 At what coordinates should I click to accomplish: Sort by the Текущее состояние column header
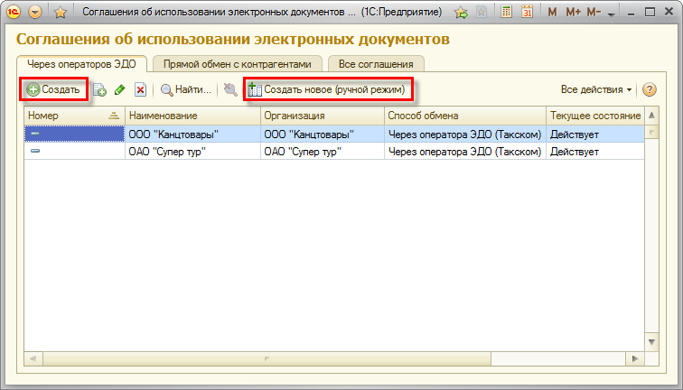coord(595,116)
